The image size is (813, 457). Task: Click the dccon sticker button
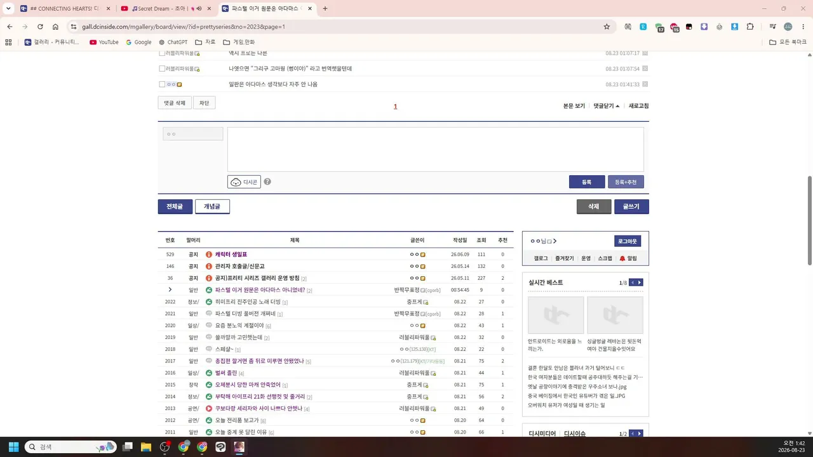pos(244,182)
